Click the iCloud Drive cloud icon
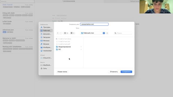 (41, 58)
